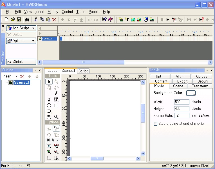Open the File menu
Image resolution: width=215 pixels, height=169 pixels.
[8, 12]
